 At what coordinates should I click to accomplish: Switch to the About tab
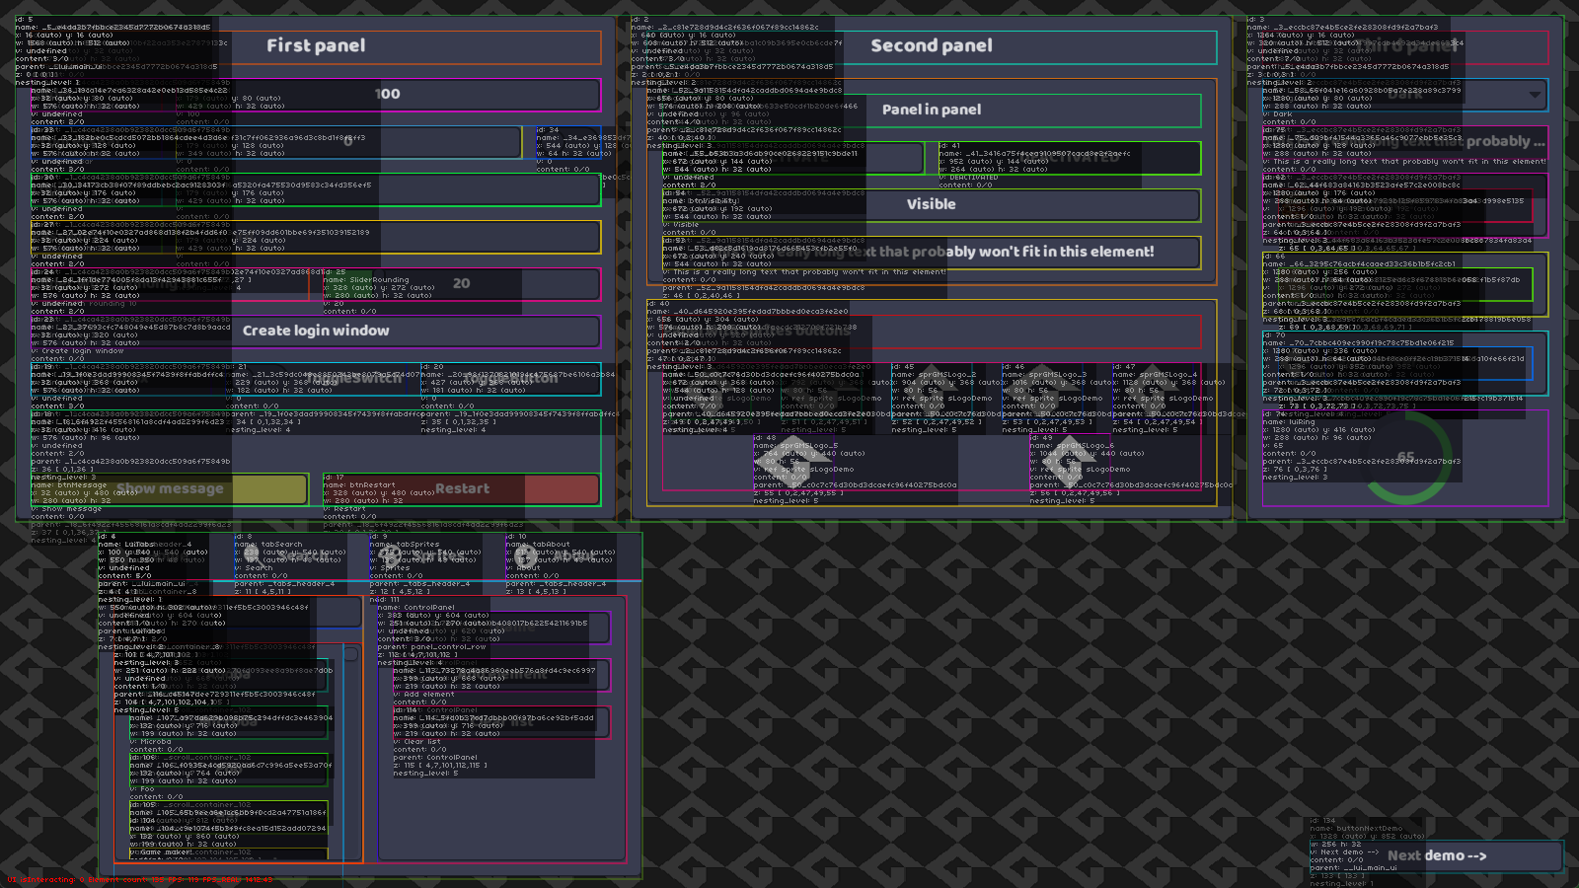point(572,556)
